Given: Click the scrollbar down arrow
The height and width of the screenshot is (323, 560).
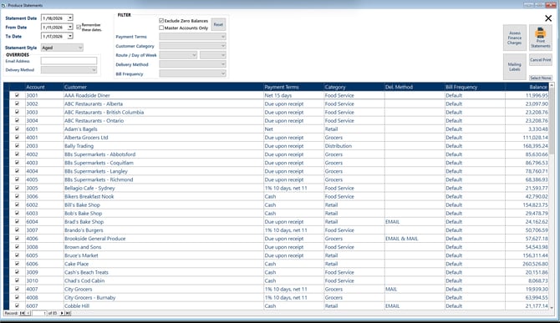Looking at the screenshot, I should (x=552, y=307).
